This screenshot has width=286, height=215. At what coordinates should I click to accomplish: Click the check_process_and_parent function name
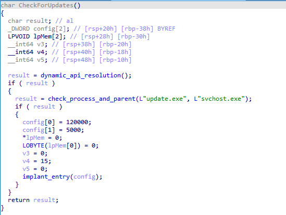click(x=92, y=99)
